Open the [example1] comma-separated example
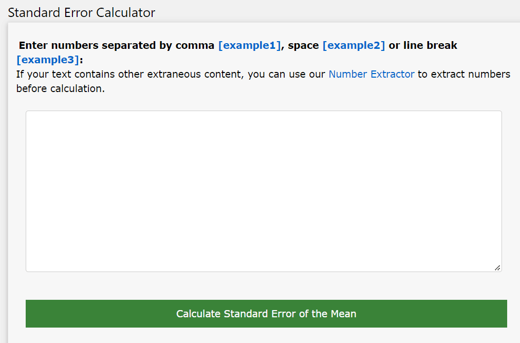Viewport: 520px width, 343px height. (x=250, y=45)
